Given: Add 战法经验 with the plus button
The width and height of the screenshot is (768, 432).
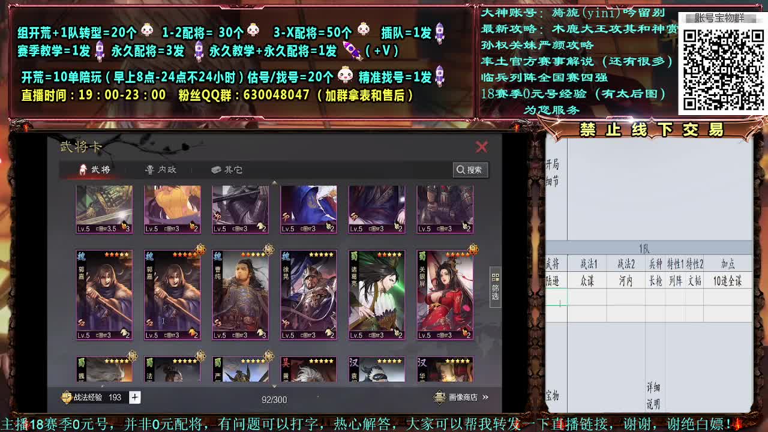Looking at the screenshot, I should 135,397.
